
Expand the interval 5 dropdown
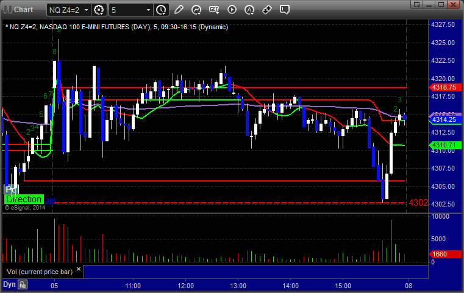pos(148,10)
